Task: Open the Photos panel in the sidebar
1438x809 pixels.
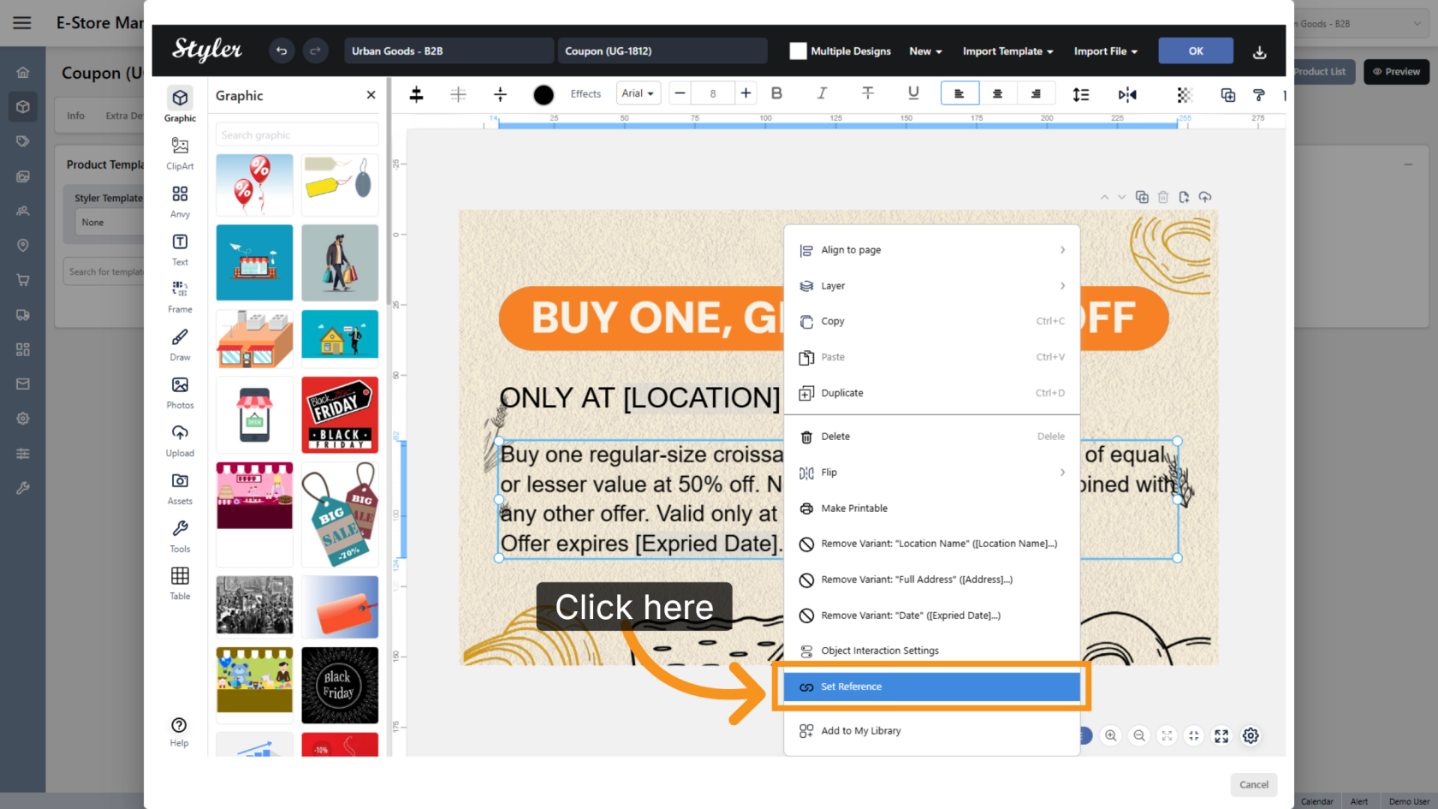Action: click(180, 392)
